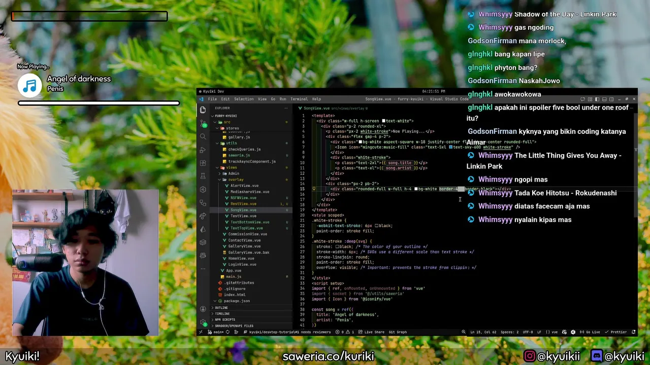
Task: Click white color swatch before text-white on line 2
Action: [384, 121]
